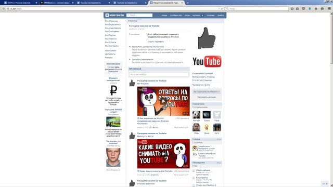Open 'Обмен лайками' discussion topic
This screenshot has width=333, height=187.
coord(203,170)
